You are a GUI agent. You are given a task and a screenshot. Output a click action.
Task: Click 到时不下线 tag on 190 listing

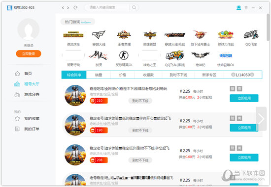[140, 131]
